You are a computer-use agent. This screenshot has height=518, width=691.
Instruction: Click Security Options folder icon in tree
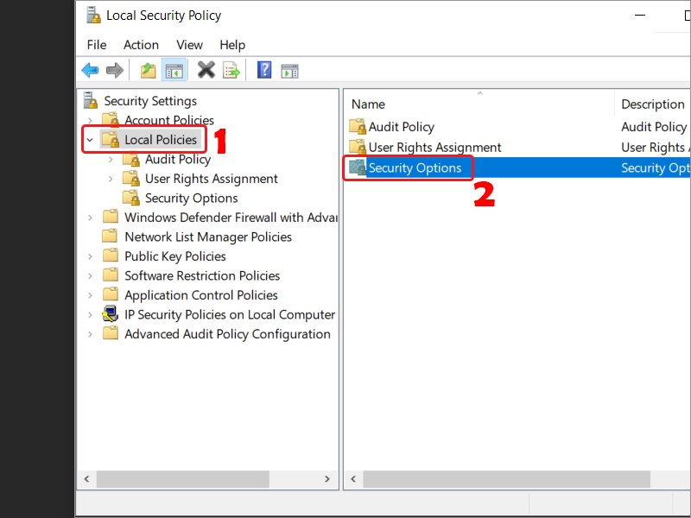[x=131, y=198]
